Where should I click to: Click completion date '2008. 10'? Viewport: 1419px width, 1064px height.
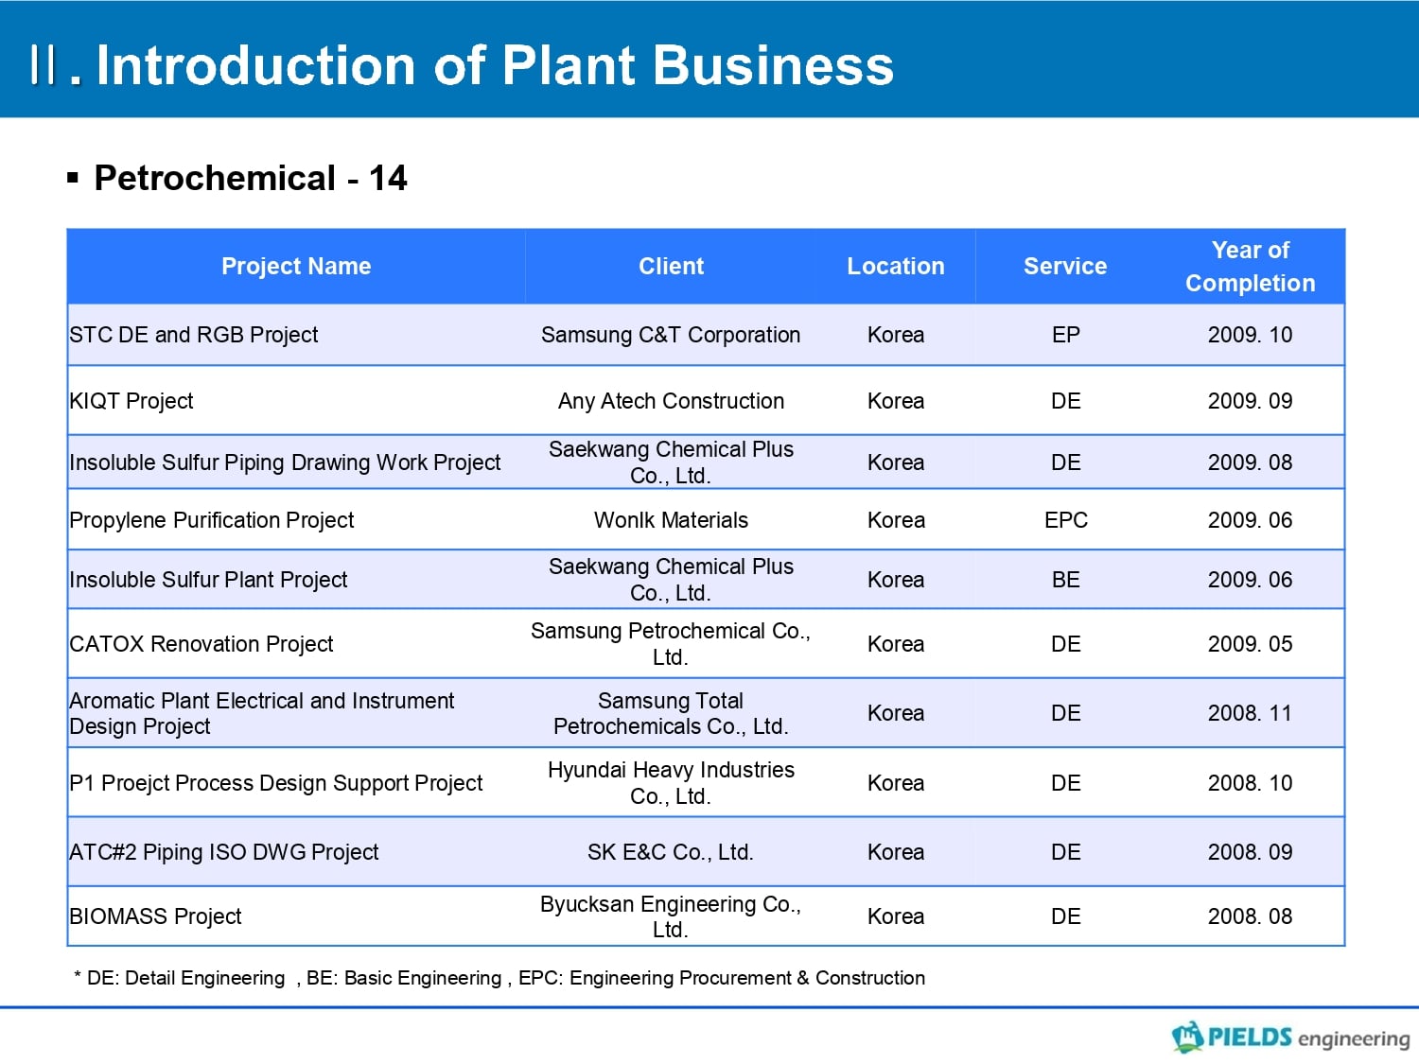tap(1250, 783)
